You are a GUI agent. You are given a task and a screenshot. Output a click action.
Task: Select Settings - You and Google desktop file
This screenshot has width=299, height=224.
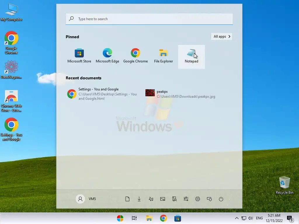tap(11, 129)
